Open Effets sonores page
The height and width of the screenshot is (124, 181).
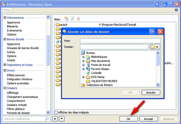point(16,75)
